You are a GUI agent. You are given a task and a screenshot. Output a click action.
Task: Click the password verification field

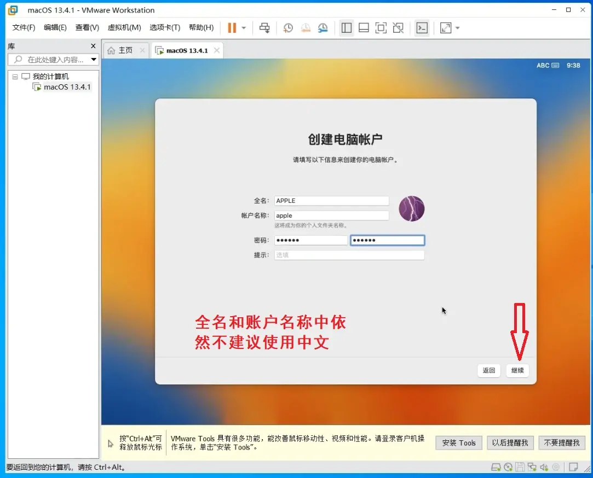coord(387,240)
